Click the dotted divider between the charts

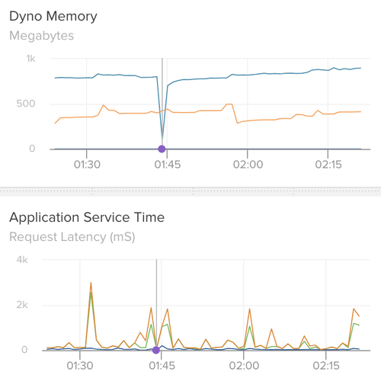(190, 191)
